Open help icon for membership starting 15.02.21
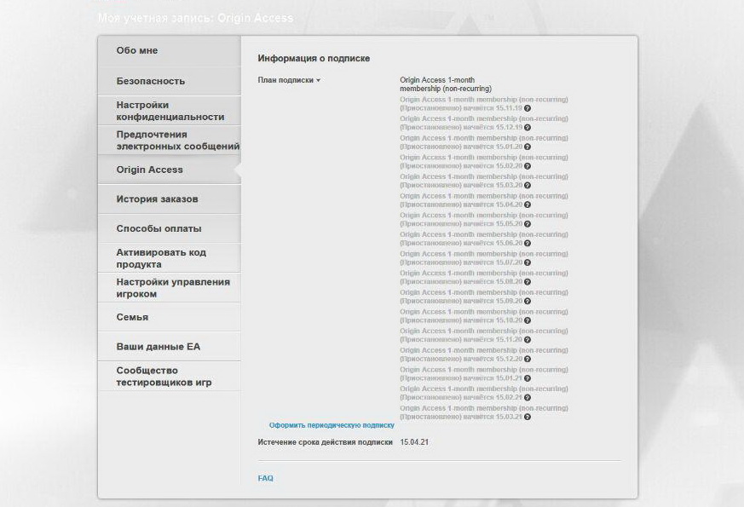The width and height of the screenshot is (744, 507). [528, 398]
